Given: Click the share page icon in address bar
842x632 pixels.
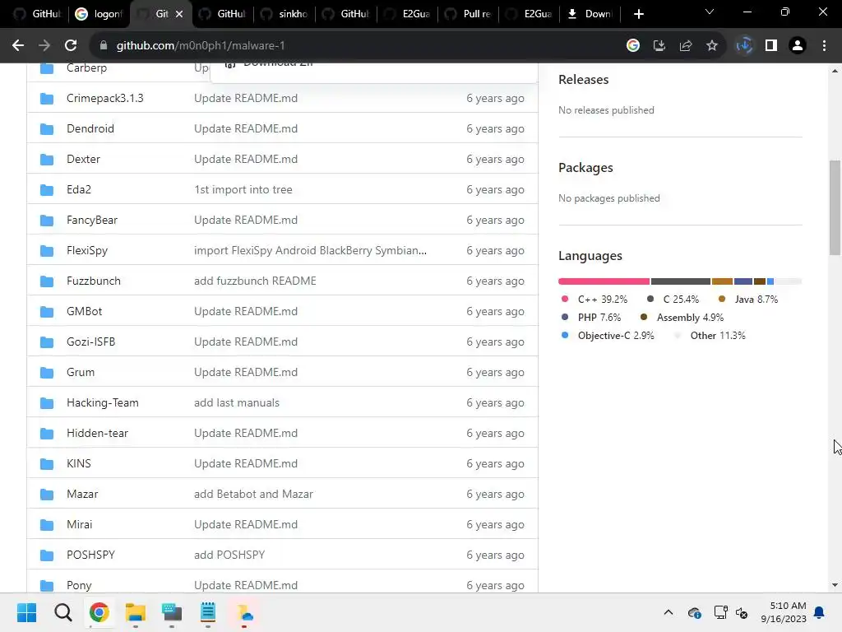Looking at the screenshot, I should coord(686,46).
